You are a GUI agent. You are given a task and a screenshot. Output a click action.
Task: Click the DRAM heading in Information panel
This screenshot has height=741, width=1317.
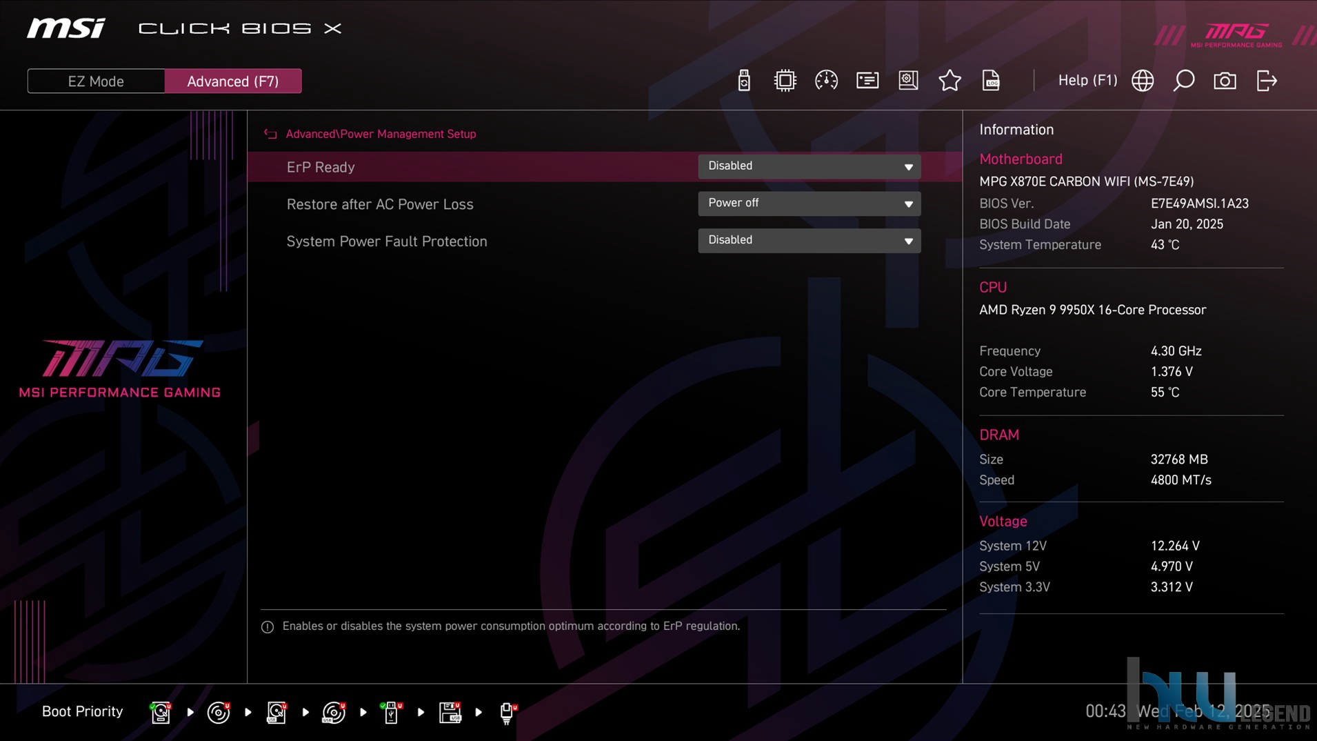[999, 435]
